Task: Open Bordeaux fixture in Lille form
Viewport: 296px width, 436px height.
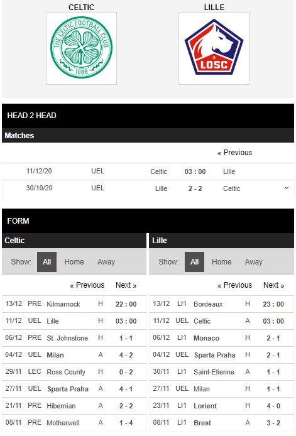Action: (x=221, y=304)
